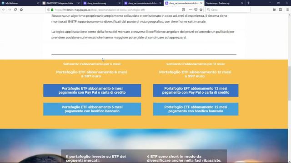Click the browser Forward arrow
This screenshot has height=163, width=291.
pos(10,10)
